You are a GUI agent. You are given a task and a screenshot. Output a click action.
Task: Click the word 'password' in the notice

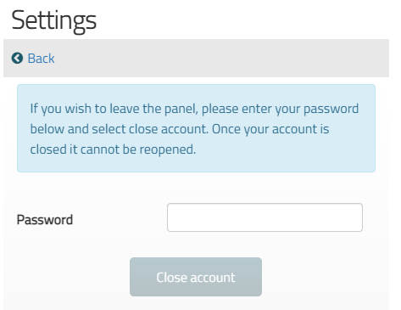click(x=331, y=110)
